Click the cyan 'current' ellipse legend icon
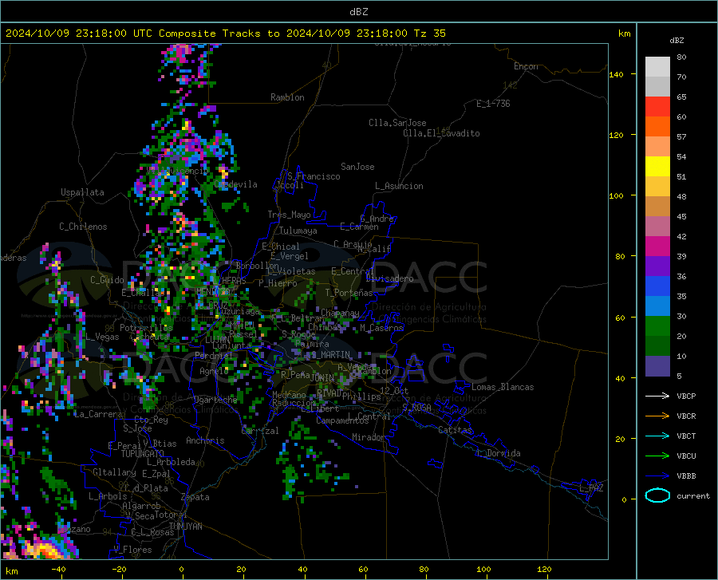Image resolution: width=718 pixels, height=580 pixels. [x=657, y=495]
